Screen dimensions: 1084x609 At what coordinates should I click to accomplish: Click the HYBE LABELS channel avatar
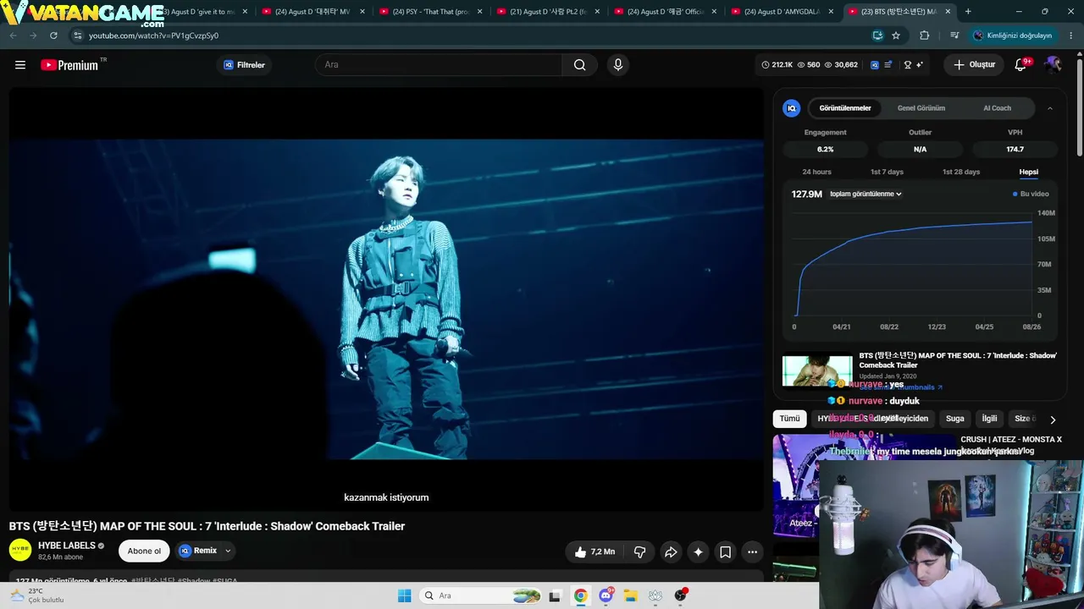(20, 551)
